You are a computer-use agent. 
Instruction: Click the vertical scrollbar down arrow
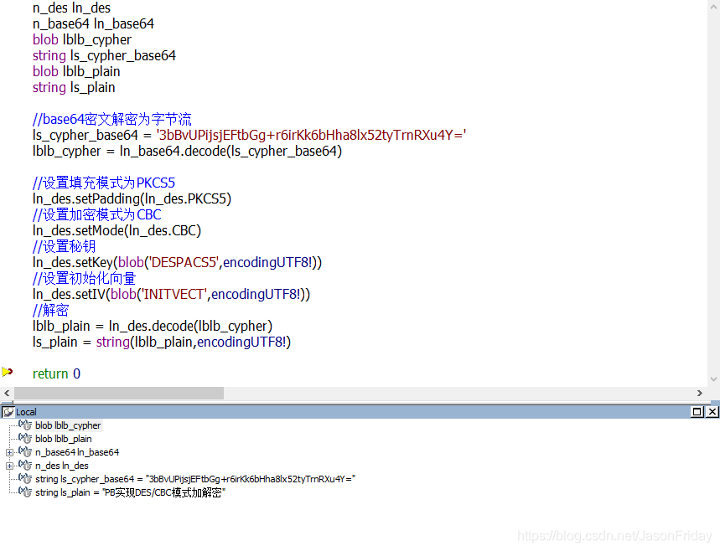tap(713, 379)
